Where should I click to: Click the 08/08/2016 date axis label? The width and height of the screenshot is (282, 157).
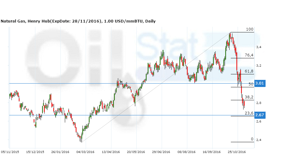187,152
